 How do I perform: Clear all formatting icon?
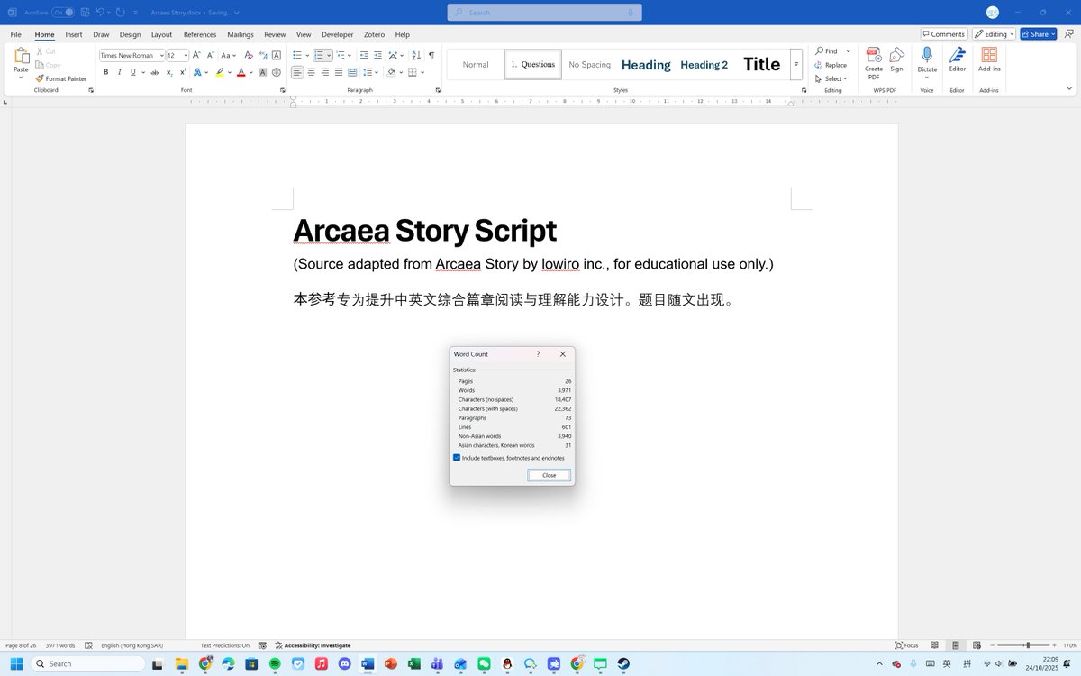(x=249, y=55)
